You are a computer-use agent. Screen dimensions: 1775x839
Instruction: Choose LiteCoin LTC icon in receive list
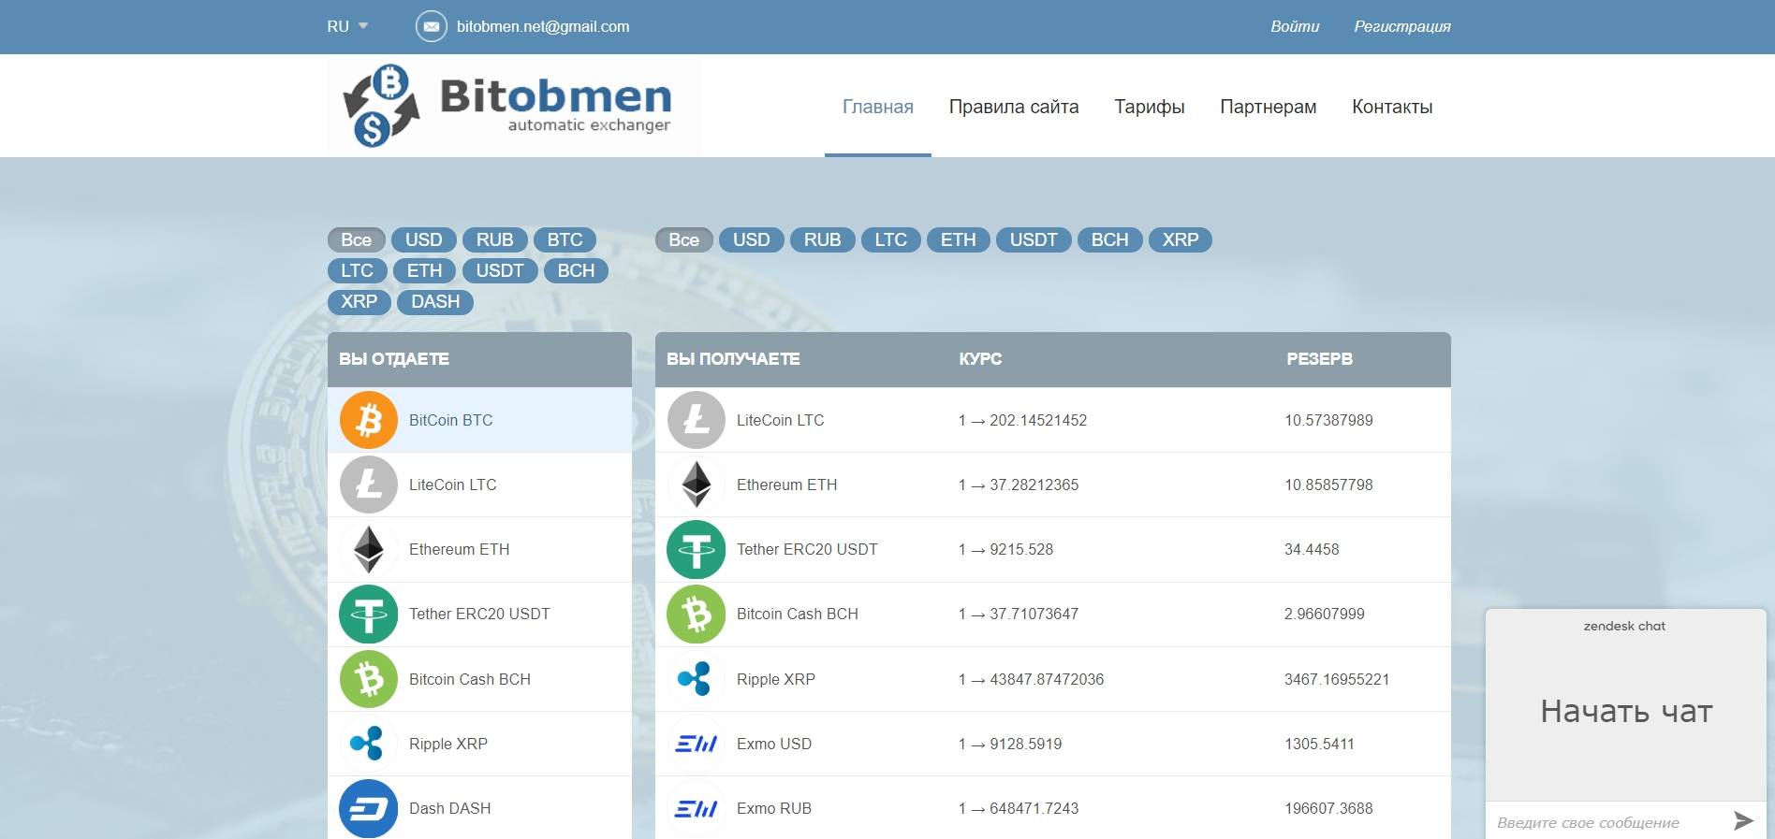tap(697, 420)
